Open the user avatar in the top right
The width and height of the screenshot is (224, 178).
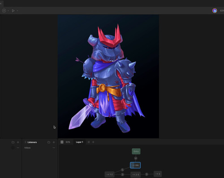(215, 11)
